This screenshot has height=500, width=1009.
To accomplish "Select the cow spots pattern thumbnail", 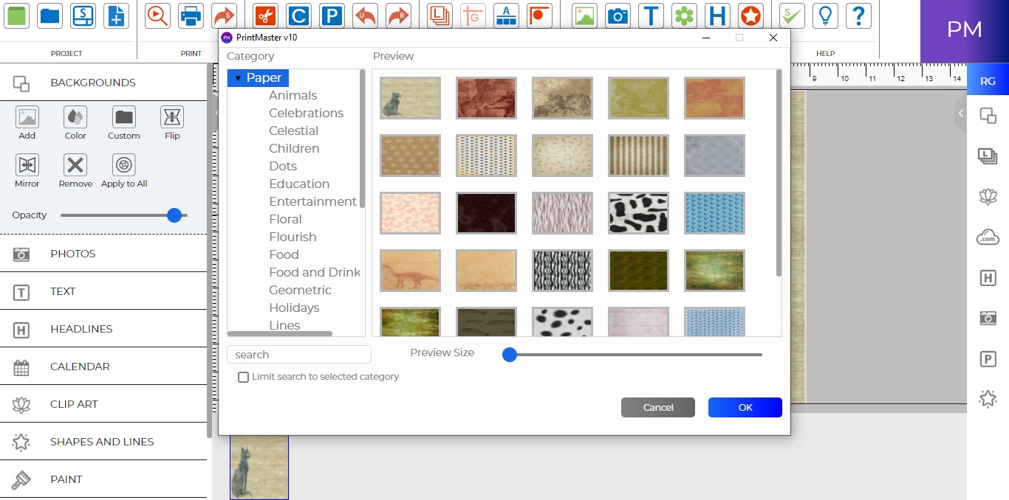I will pos(638,213).
